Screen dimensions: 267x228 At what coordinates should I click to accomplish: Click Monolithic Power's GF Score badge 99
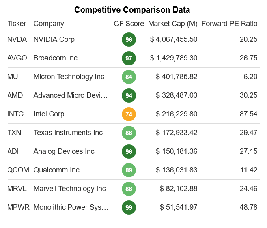[129, 208]
